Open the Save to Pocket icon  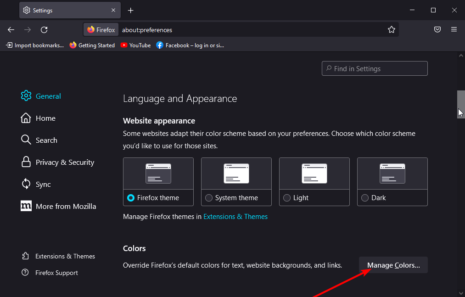437,29
